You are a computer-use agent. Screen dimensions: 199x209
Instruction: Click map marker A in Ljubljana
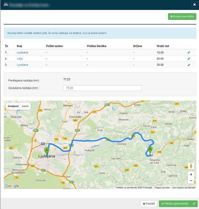tap(47, 152)
